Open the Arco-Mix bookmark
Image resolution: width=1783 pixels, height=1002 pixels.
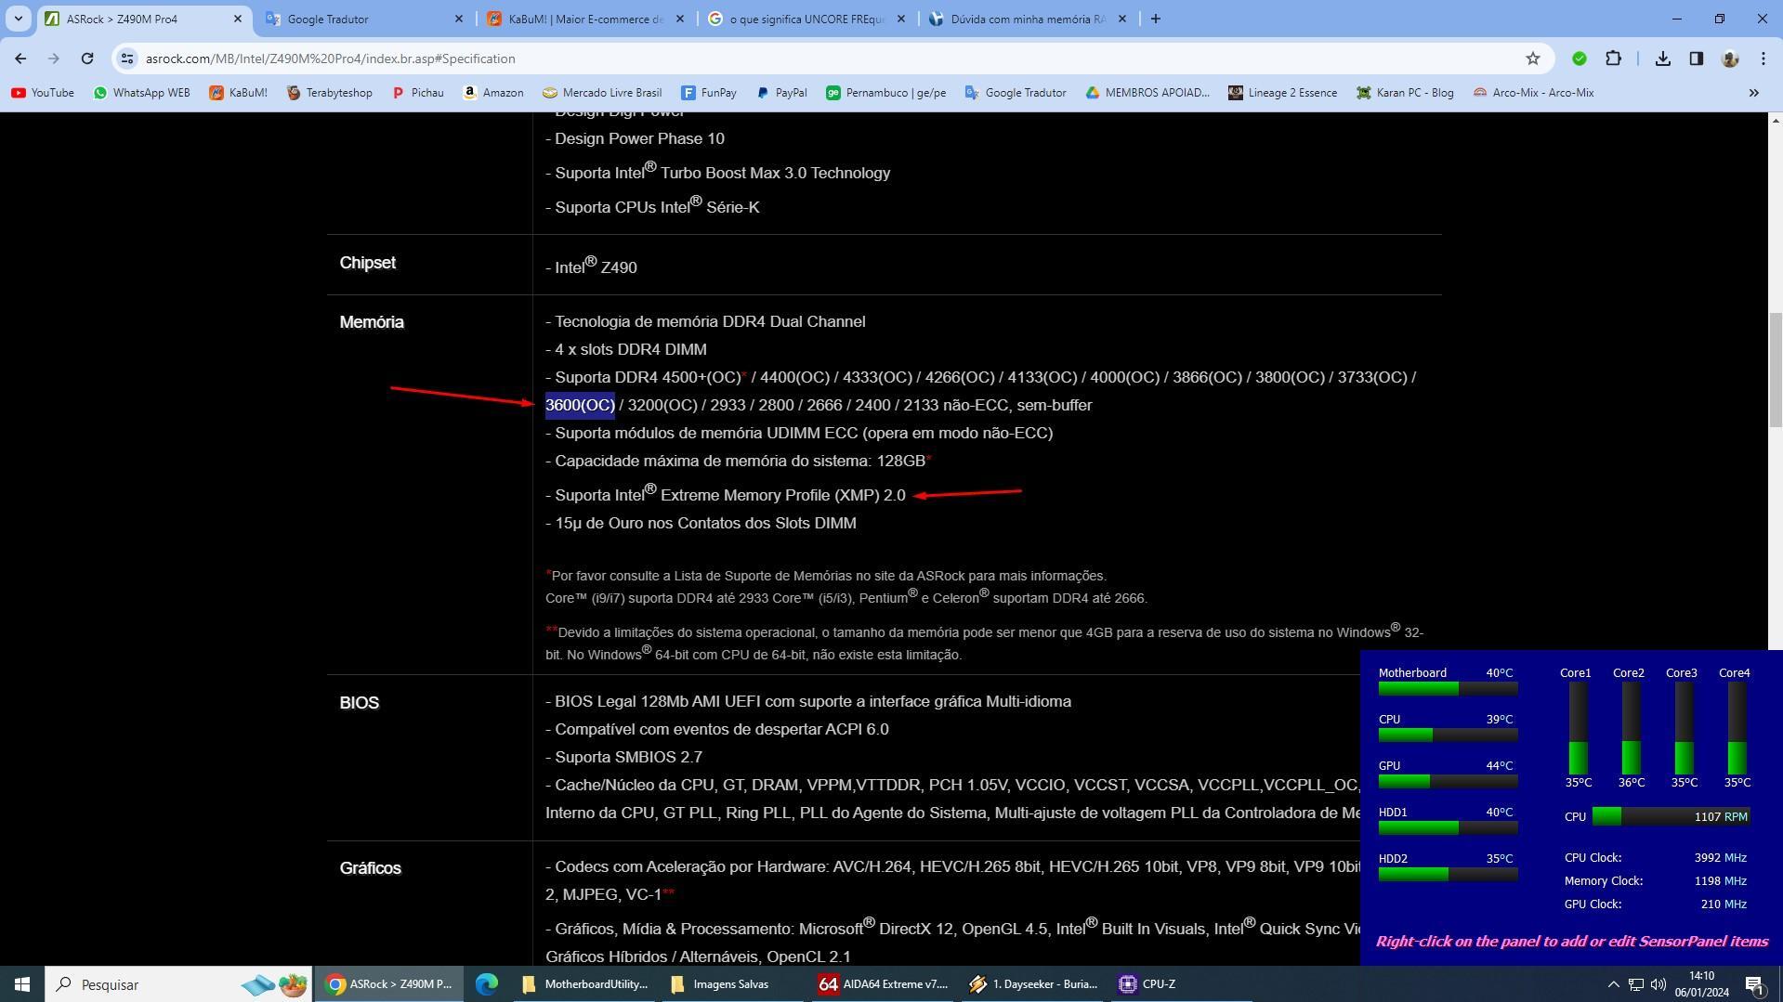coord(1533,93)
